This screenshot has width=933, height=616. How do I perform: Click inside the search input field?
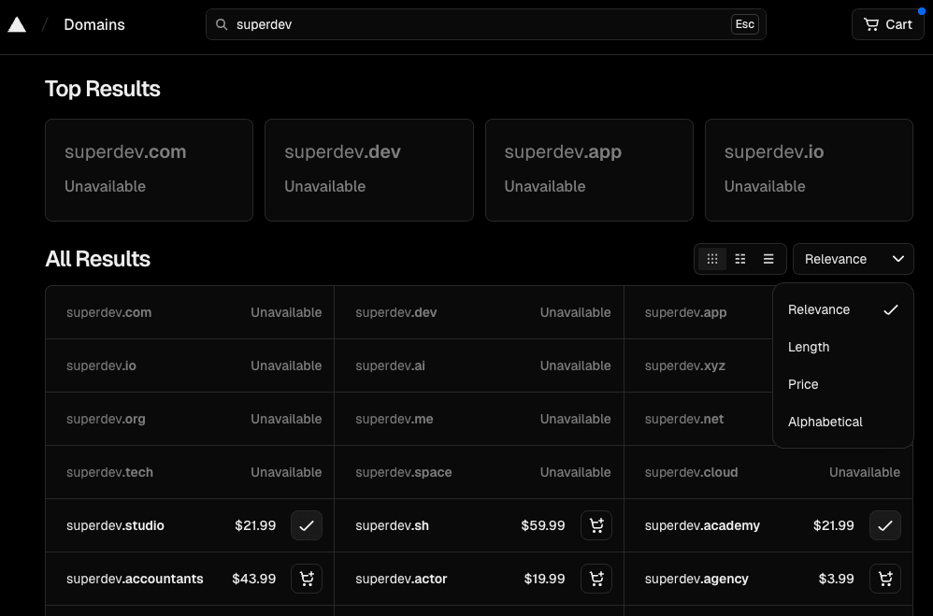pyautogui.click(x=486, y=23)
